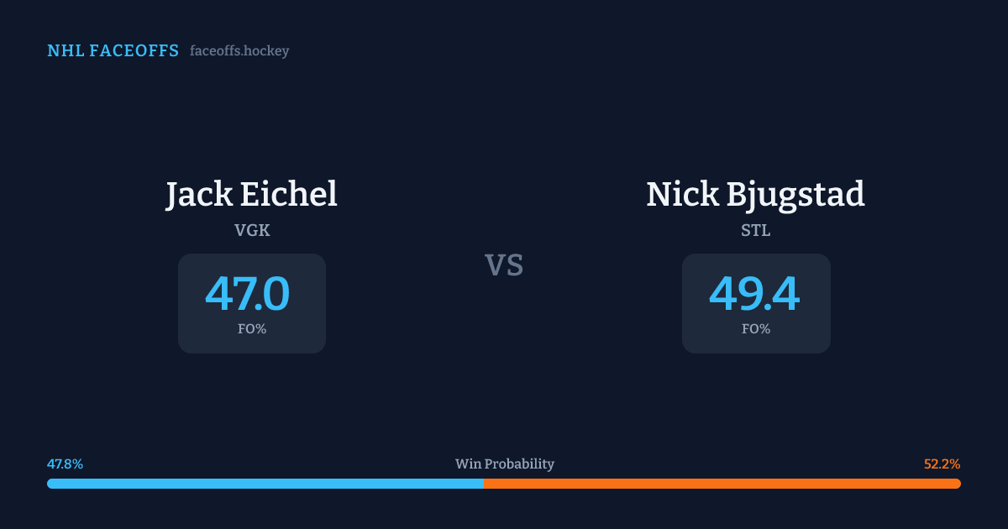Image resolution: width=1008 pixels, height=529 pixels.
Task: Click the VS text between players
Action: tap(504, 265)
